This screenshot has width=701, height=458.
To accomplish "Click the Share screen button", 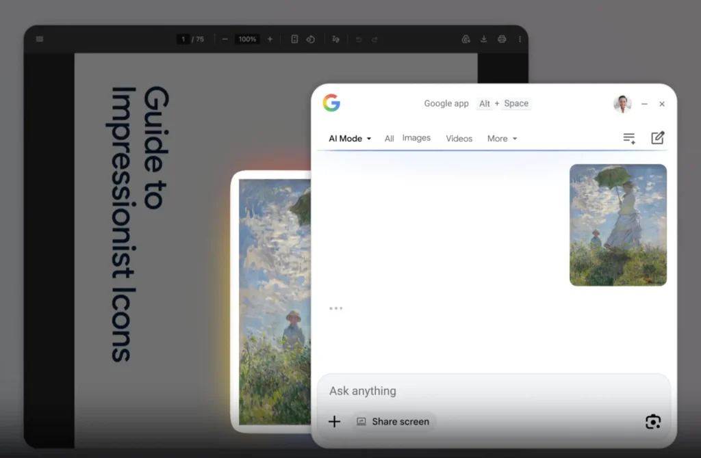I will pyautogui.click(x=394, y=422).
